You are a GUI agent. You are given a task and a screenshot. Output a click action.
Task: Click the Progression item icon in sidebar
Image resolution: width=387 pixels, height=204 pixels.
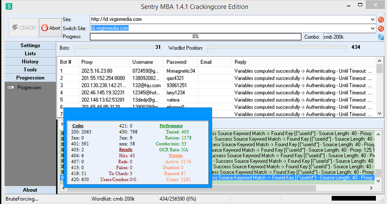tap(10, 87)
